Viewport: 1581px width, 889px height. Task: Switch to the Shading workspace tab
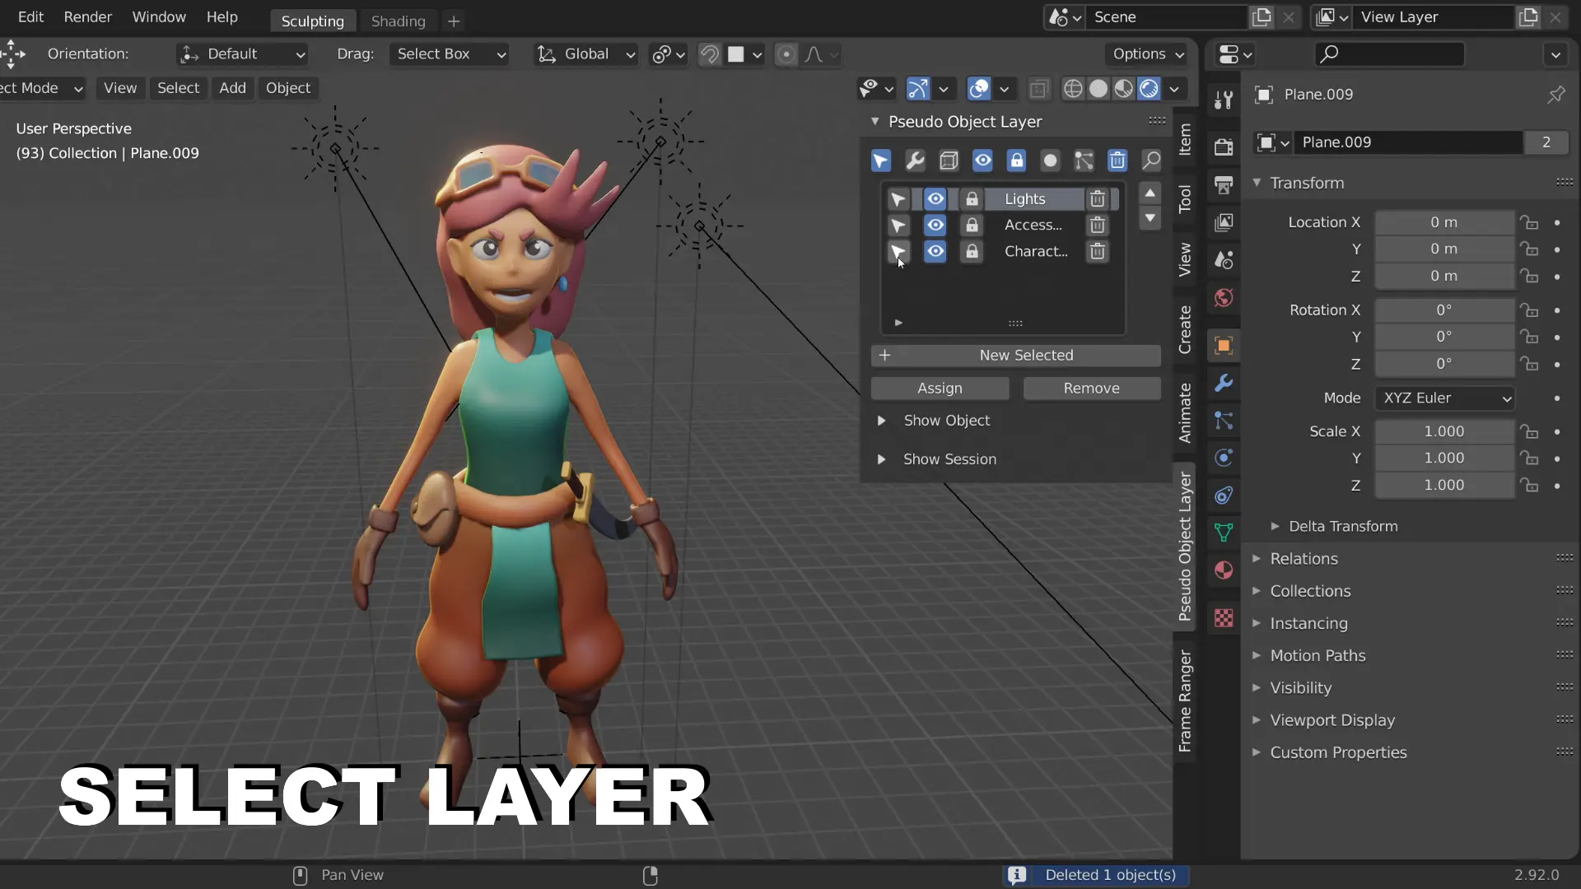pos(398,21)
